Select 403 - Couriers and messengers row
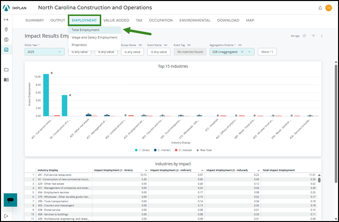The width and height of the screenshot is (339, 222). click(171, 206)
